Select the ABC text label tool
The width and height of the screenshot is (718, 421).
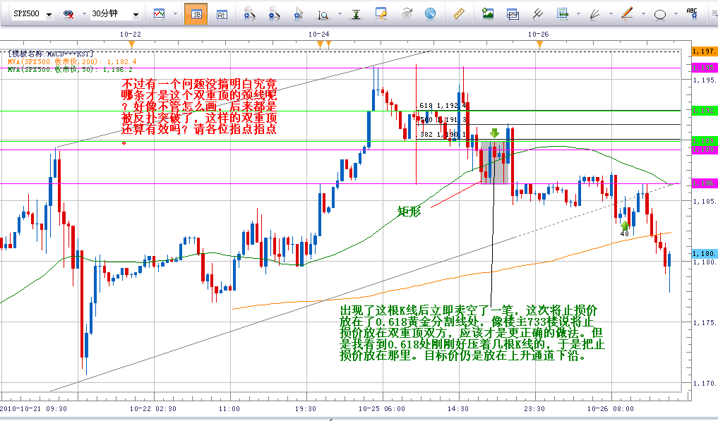(692, 13)
